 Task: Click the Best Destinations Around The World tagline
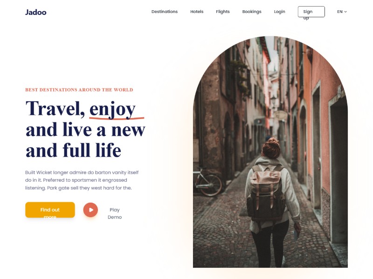pyautogui.click(x=79, y=90)
